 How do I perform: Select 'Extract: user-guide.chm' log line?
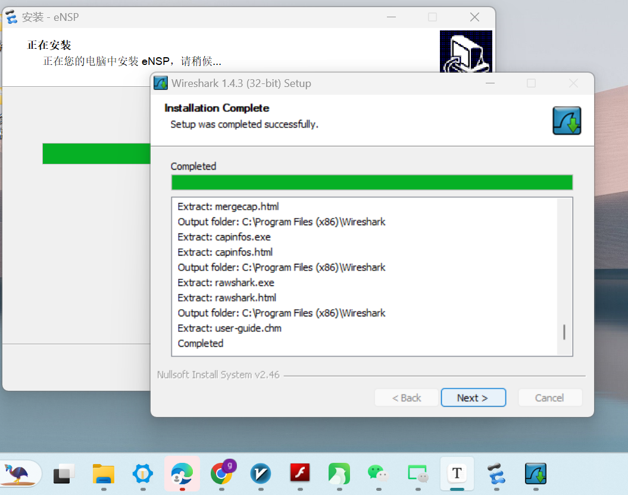(x=229, y=328)
